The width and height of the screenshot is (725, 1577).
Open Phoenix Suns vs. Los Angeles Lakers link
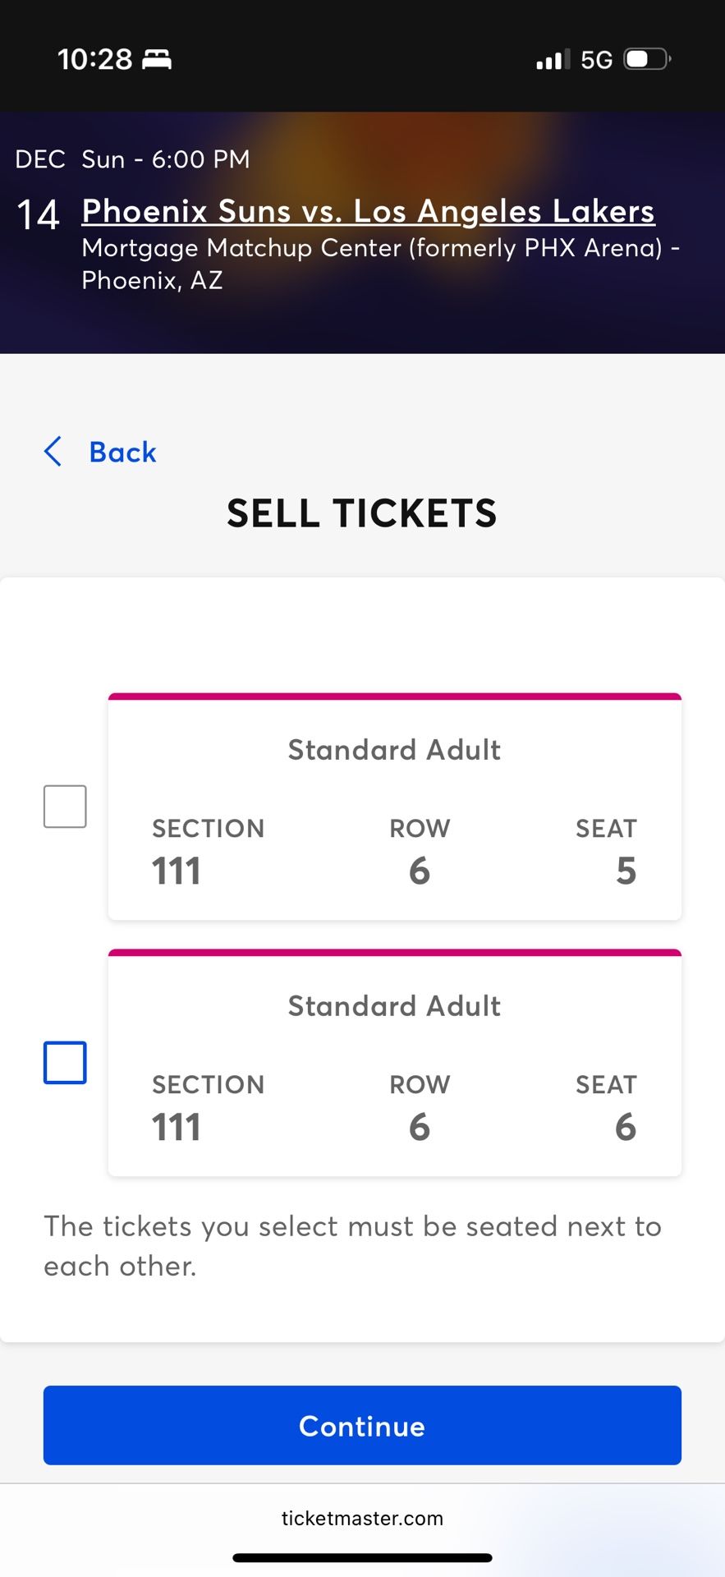tap(368, 211)
